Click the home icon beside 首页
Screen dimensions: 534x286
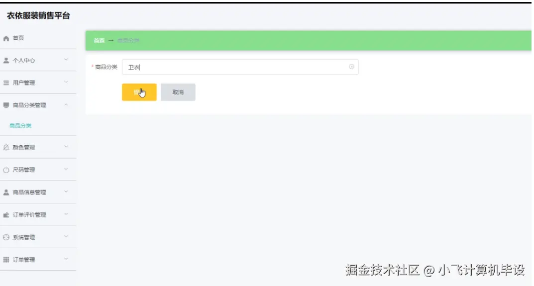pos(6,38)
